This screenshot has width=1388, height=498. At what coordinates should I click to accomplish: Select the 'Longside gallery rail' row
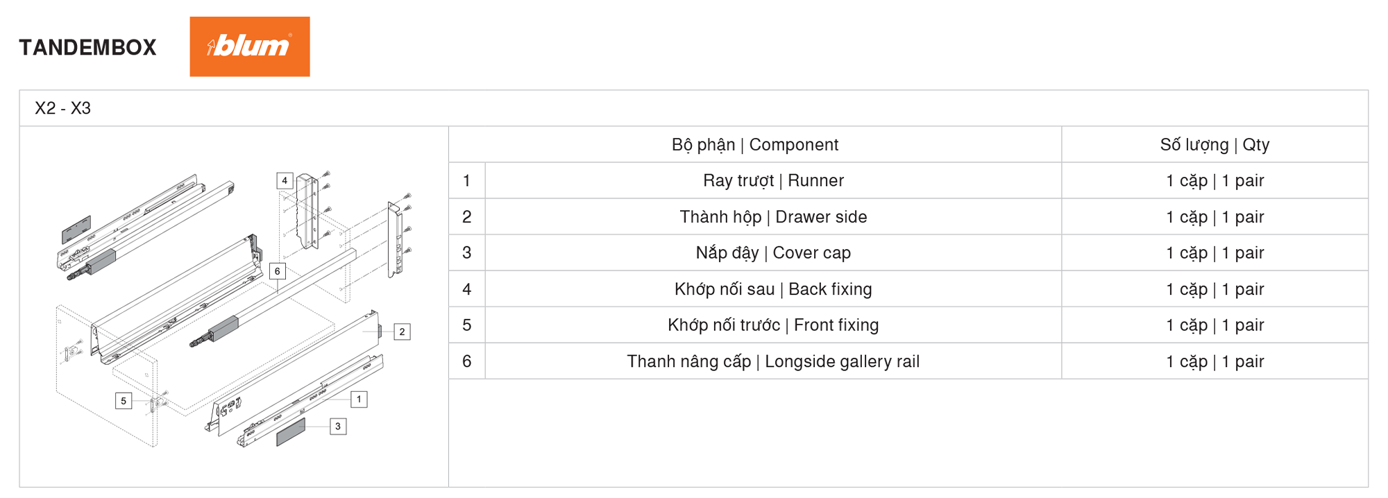click(908, 361)
